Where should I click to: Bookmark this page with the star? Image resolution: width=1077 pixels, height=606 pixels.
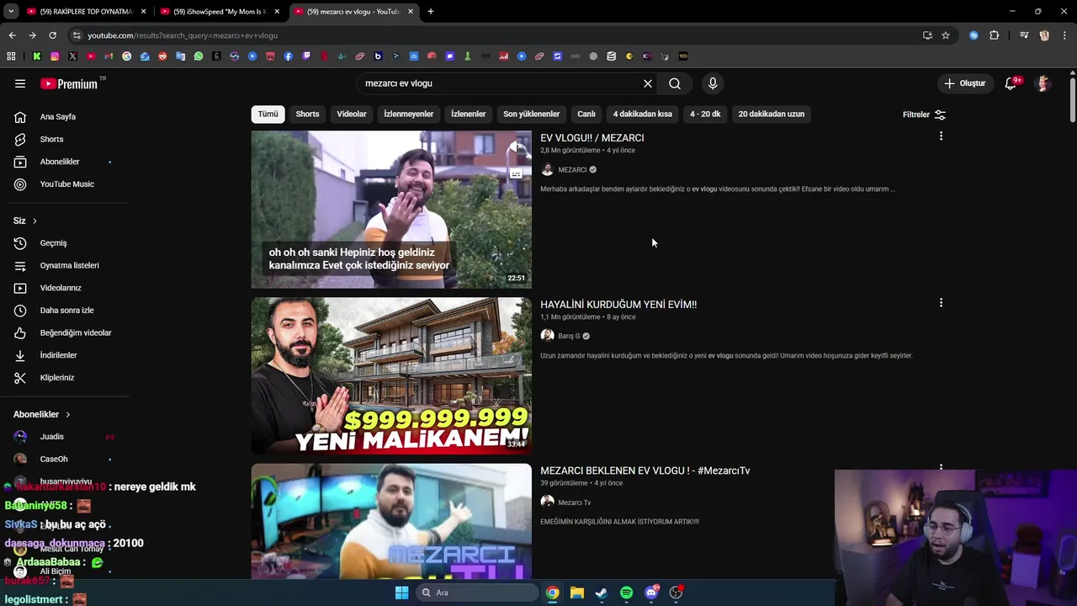click(946, 35)
